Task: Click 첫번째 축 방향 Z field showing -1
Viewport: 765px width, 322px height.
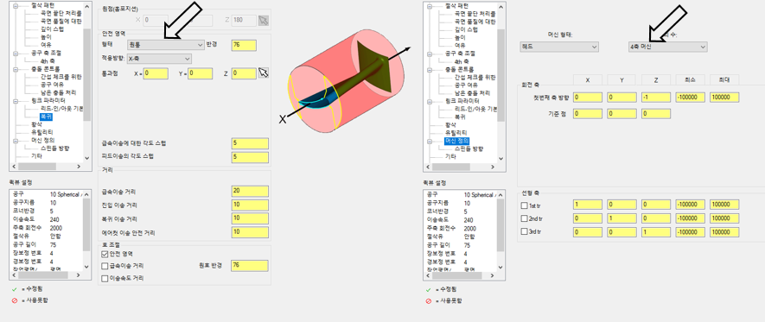Action: point(656,98)
